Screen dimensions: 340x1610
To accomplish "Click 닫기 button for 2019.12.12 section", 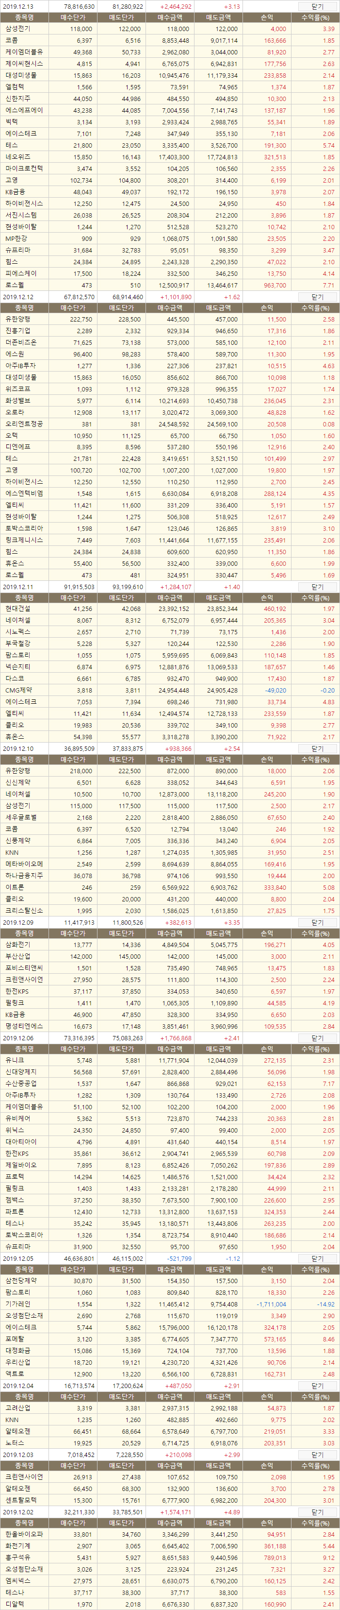I will tap(317, 298).
